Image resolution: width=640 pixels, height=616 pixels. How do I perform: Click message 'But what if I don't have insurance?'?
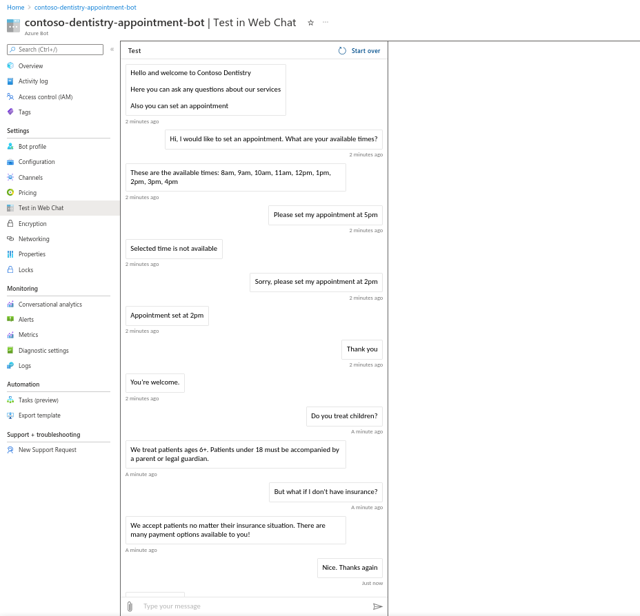(326, 492)
